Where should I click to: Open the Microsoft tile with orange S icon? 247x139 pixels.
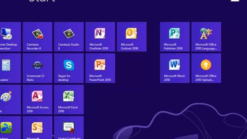click(x=37, y=128)
